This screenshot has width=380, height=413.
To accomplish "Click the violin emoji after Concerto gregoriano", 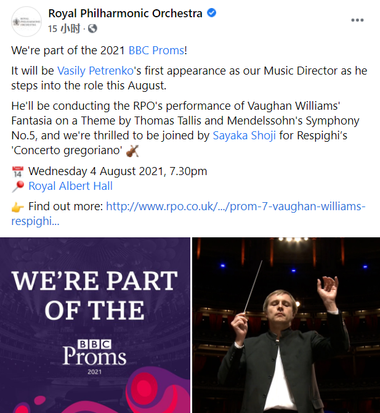I will [x=132, y=151].
